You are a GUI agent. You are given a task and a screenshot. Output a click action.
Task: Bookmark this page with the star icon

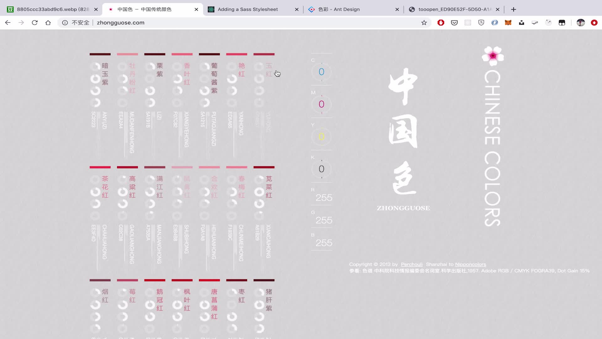click(x=424, y=23)
